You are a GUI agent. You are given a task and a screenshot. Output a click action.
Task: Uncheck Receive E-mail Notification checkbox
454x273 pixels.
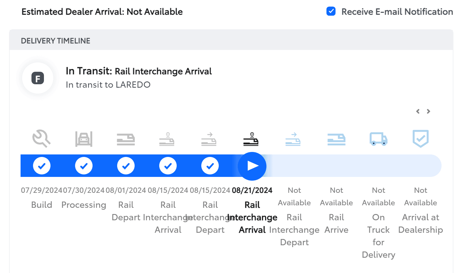click(x=331, y=12)
